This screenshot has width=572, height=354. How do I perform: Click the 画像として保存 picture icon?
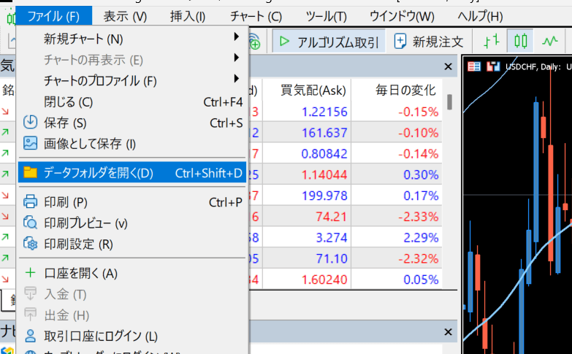tap(30, 143)
